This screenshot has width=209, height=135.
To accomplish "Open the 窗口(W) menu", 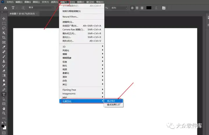I will pos(90,2).
